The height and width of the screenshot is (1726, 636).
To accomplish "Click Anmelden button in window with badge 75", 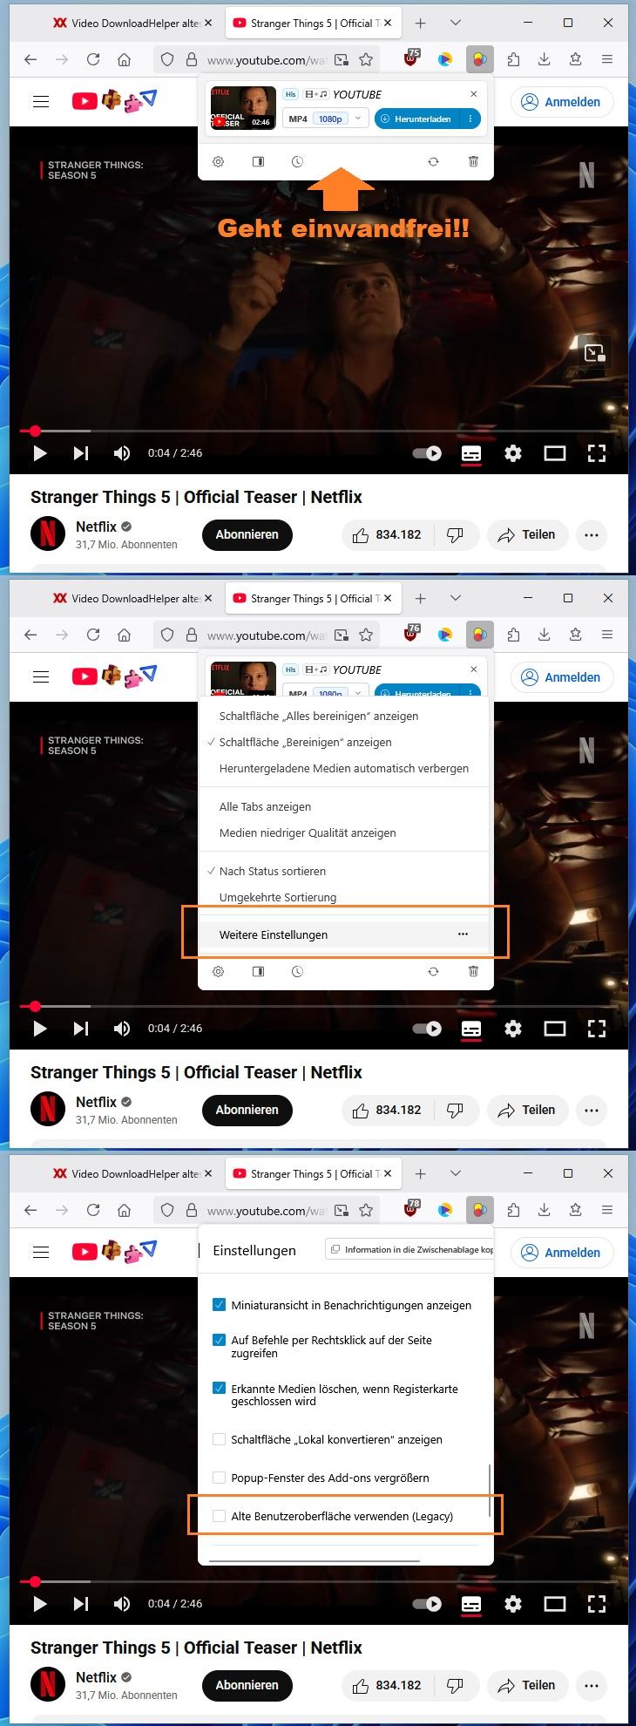I will (x=561, y=102).
